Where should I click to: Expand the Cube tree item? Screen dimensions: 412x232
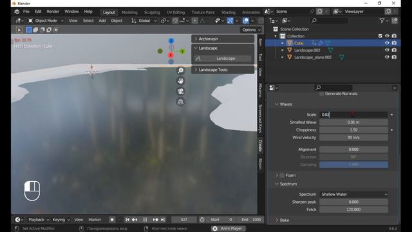[283, 43]
